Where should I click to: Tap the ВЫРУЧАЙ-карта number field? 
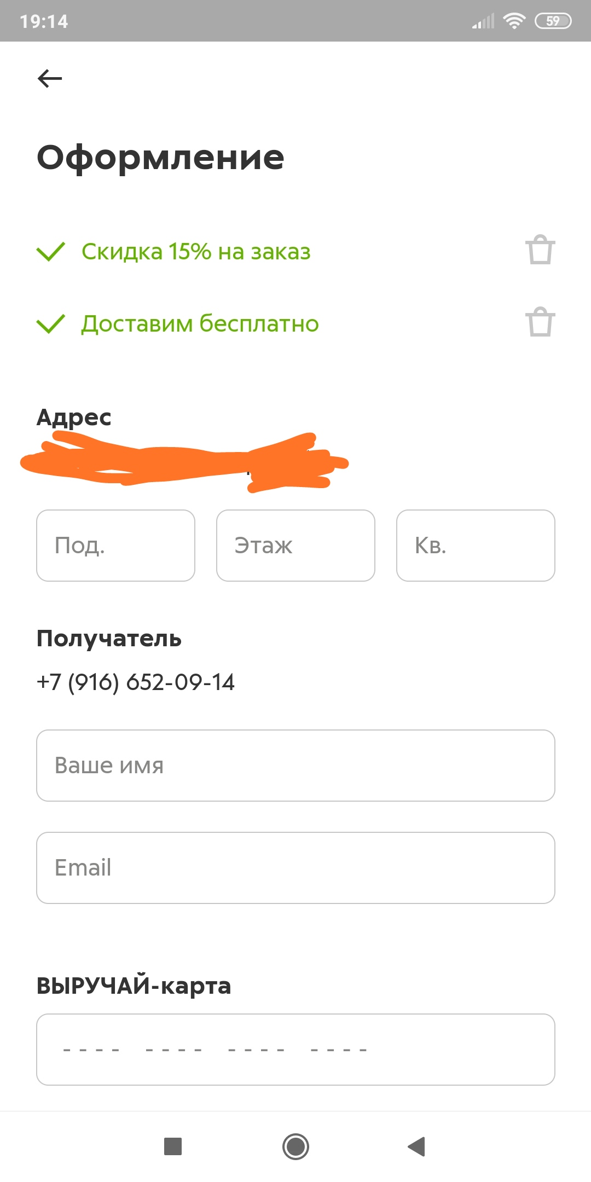point(296,1050)
